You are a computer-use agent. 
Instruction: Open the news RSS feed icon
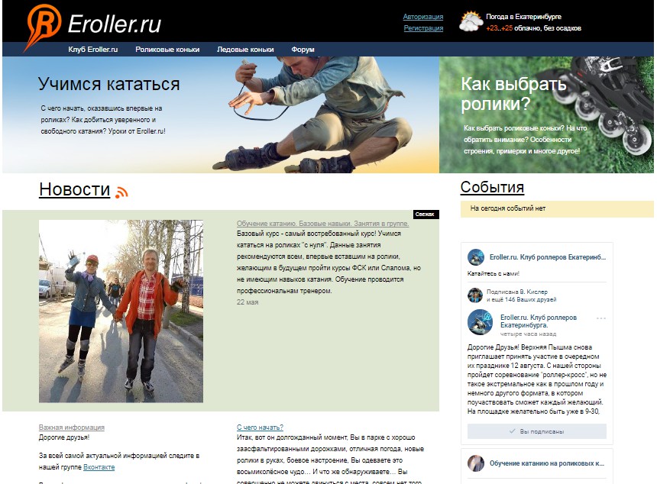coord(121,192)
